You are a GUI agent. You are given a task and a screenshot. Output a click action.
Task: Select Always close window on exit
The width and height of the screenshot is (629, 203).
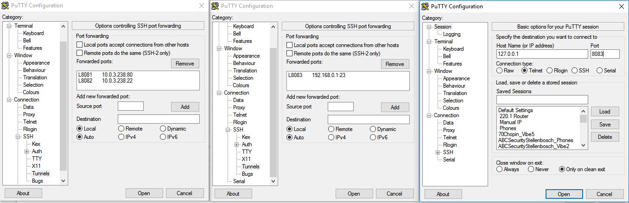pos(500,169)
